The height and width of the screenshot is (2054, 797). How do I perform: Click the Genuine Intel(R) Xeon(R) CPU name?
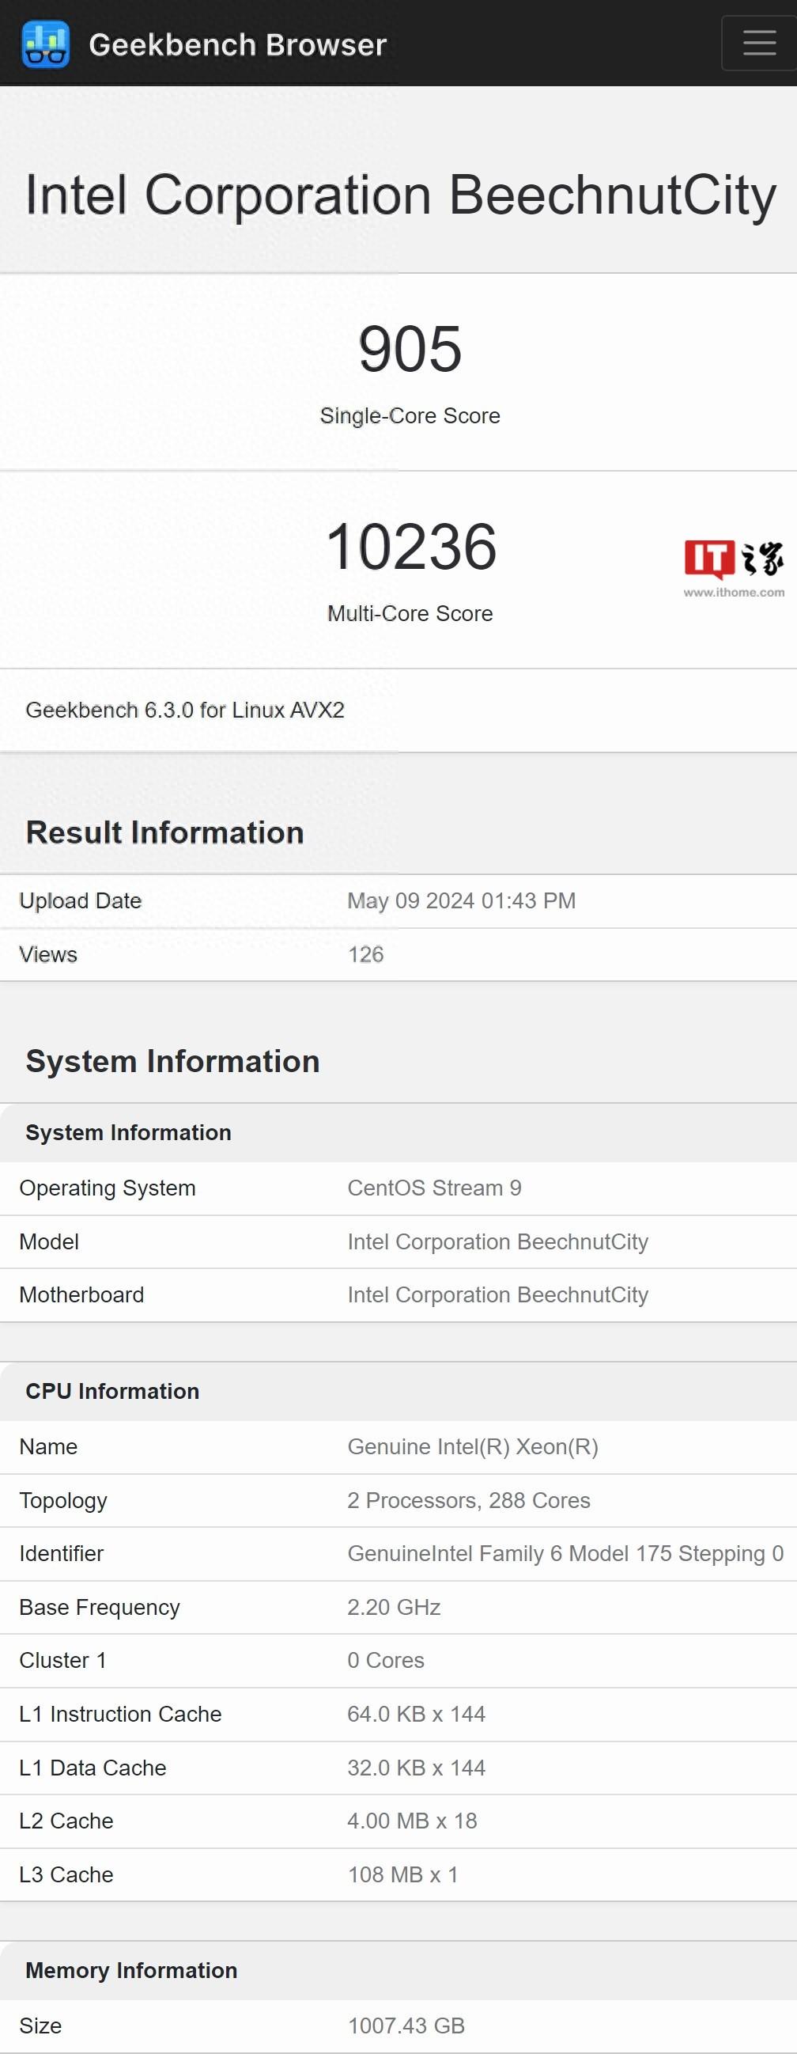(x=473, y=1446)
